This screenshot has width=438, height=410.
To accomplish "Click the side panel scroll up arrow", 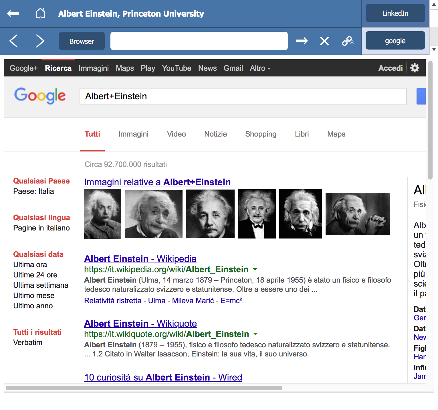I will pyautogui.click(x=434, y=5).
